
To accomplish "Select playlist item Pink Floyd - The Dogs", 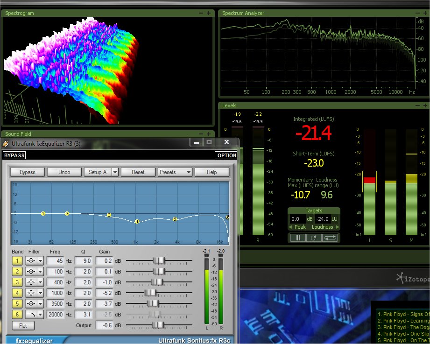I will coord(404,327).
